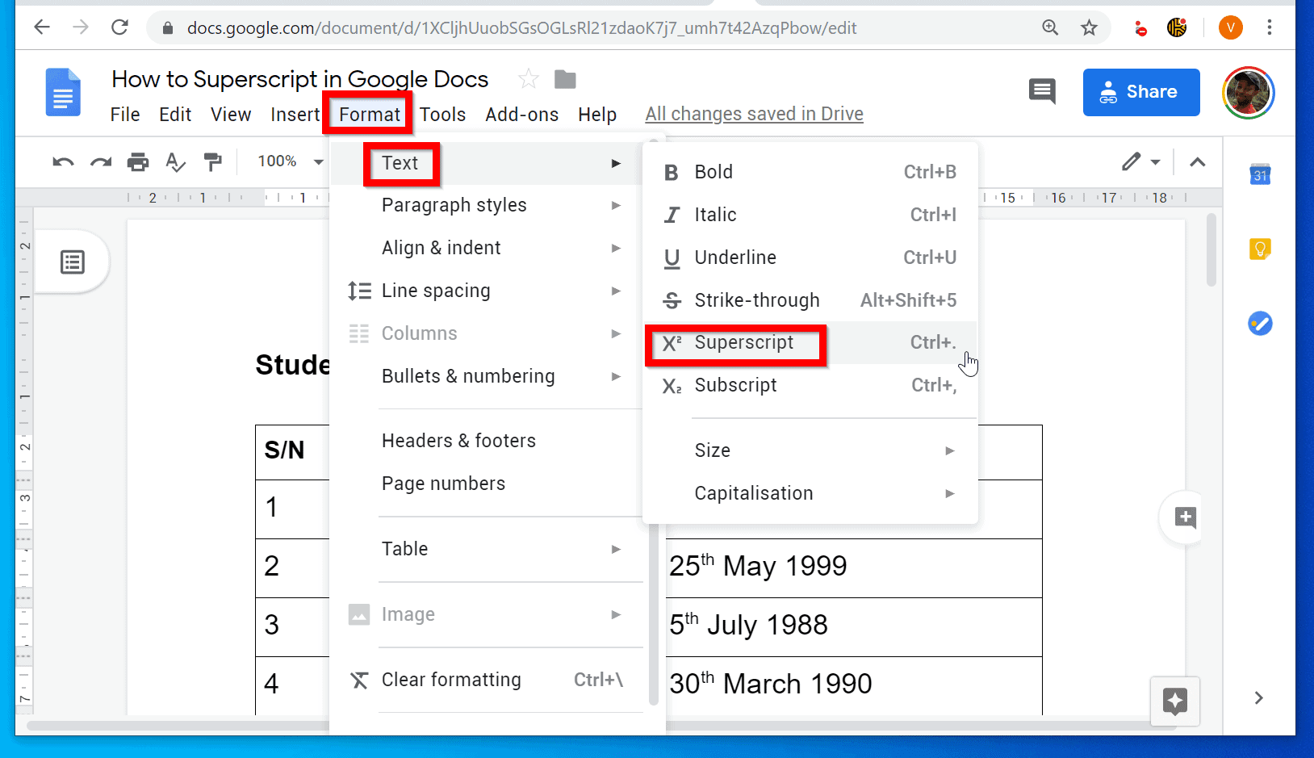Open the Tools menu
Screen dimensions: 1314x758
click(x=442, y=115)
